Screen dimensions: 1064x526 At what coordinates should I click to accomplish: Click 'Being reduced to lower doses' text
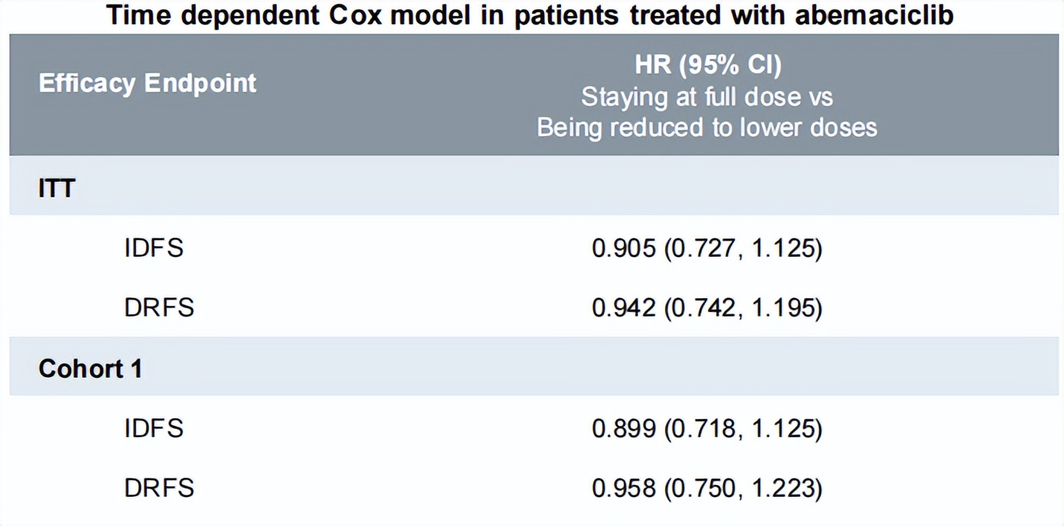[x=707, y=126]
